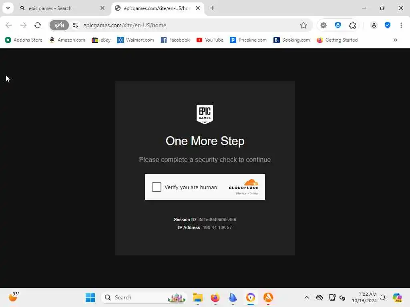The width and height of the screenshot is (410, 307).
Task: Open Addons Store bookmark
Action: tap(24, 40)
